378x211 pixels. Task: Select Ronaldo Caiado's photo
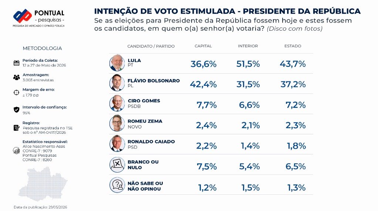(117, 144)
